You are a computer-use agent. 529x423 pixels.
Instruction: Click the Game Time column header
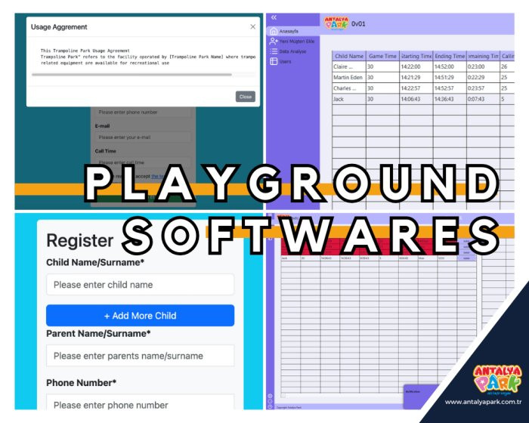click(x=382, y=56)
